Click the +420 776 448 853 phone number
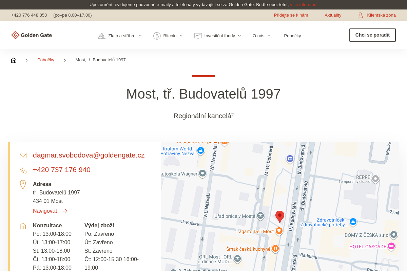This screenshot has width=407, height=271. click(x=29, y=15)
